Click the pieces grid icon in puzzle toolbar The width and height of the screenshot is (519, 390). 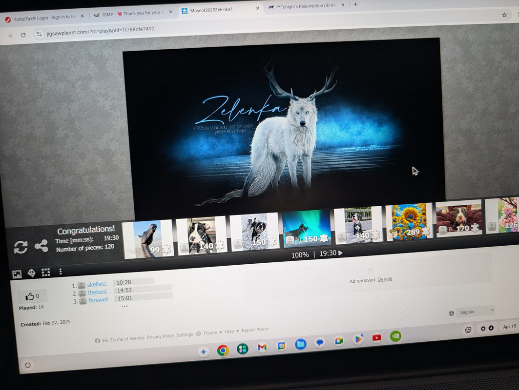click(46, 272)
